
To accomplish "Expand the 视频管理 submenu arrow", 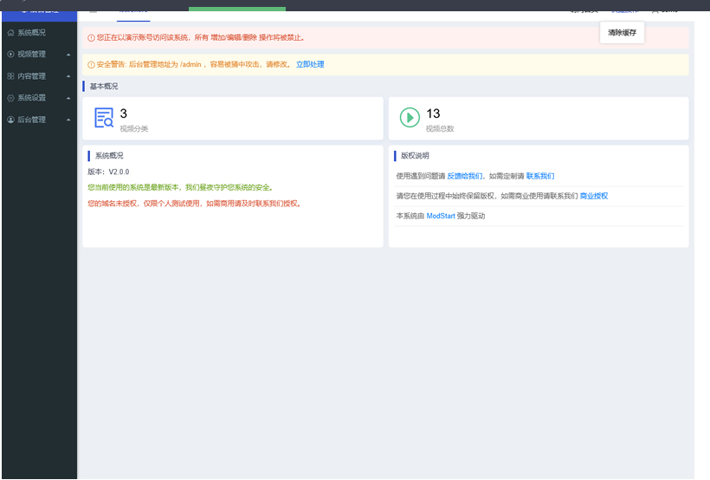I will click(68, 55).
